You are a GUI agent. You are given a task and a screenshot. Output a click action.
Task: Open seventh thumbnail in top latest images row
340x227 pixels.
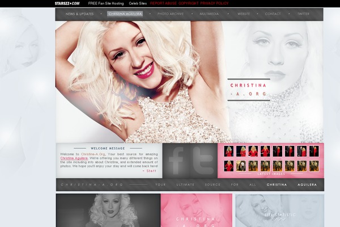point(301,151)
